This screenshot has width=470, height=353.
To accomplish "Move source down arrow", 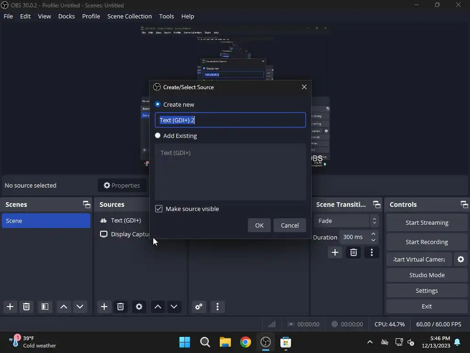I will (174, 307).
